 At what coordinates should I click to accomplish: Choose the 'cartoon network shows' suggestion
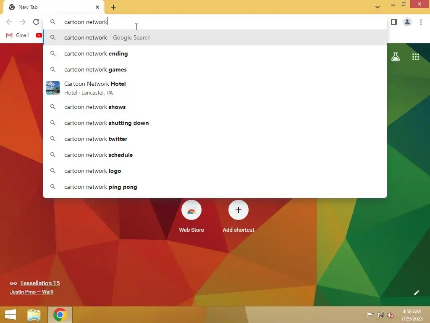tap(215, 107)
